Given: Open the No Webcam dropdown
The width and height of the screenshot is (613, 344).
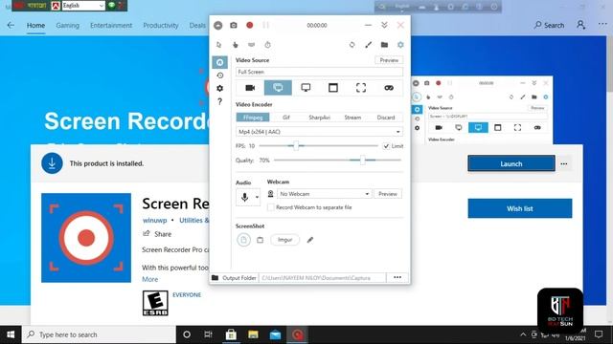Looking at the screenshot, I should point(325,194).
